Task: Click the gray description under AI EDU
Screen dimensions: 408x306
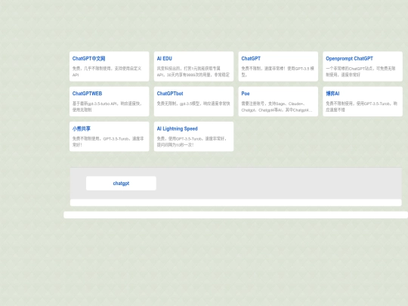Action: coord(193,72)
